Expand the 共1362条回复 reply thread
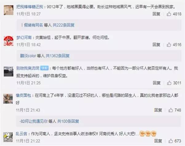 pyautogui.click(x=57, y=56)
